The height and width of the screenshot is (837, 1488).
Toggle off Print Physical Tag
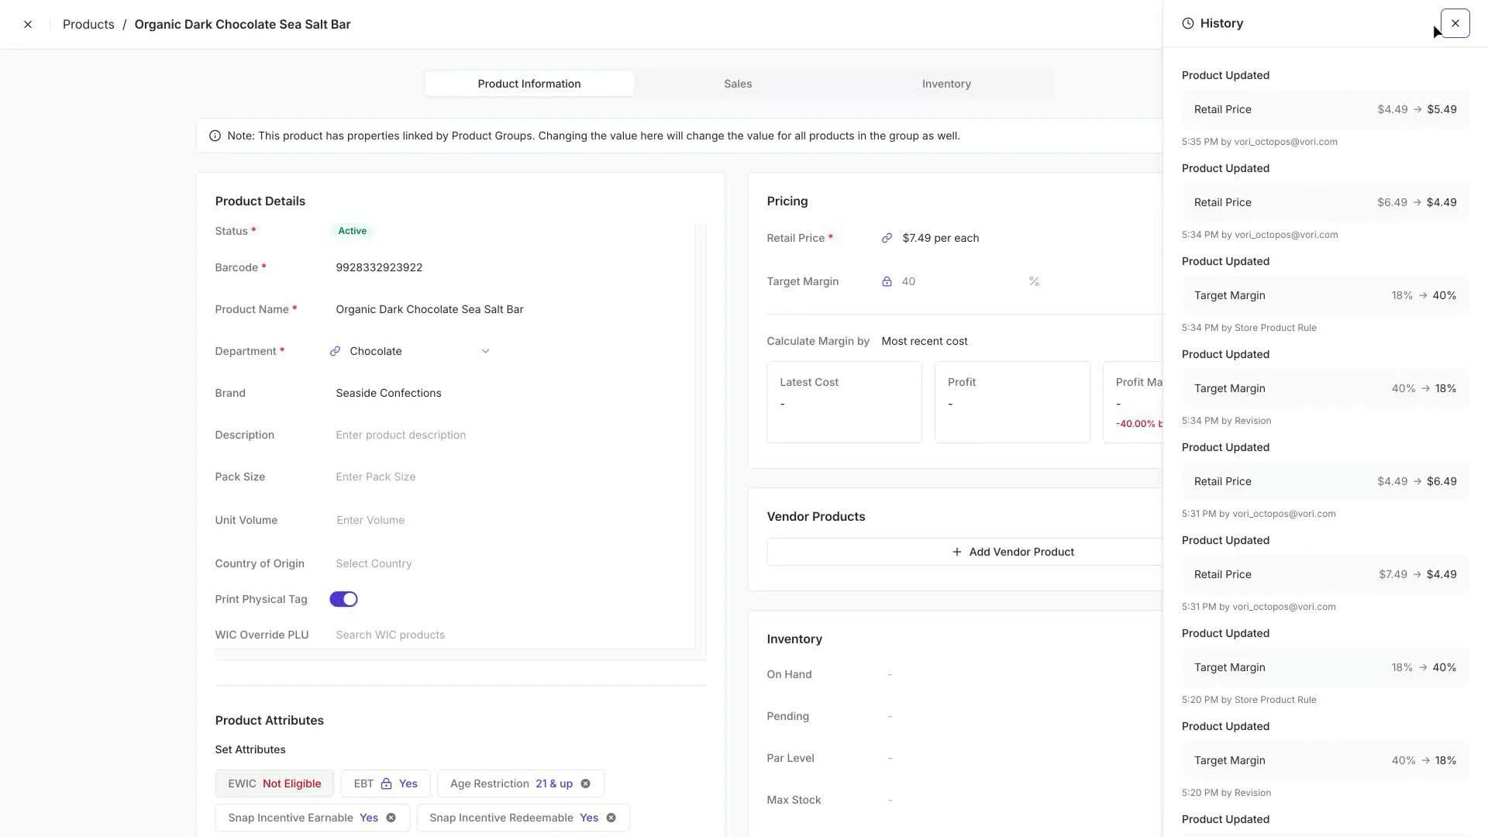tap(343, 598)
